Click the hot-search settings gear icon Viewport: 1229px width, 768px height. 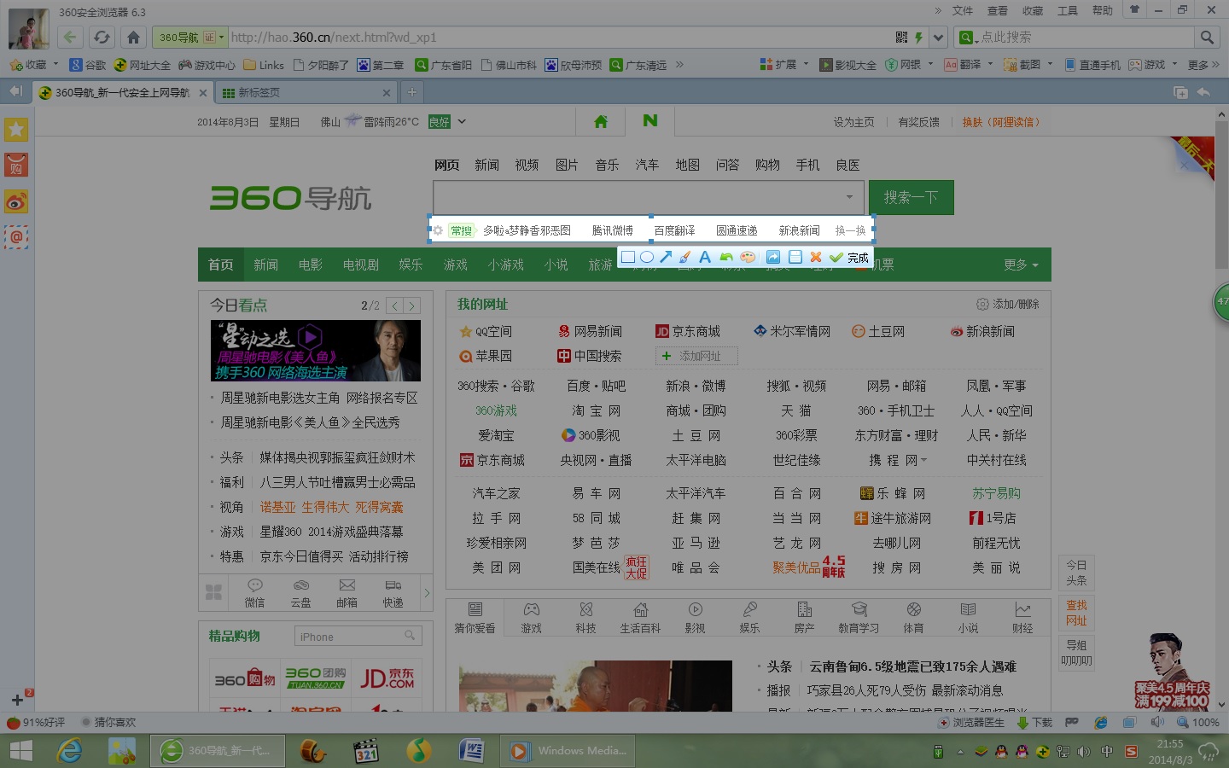[438, 230]
